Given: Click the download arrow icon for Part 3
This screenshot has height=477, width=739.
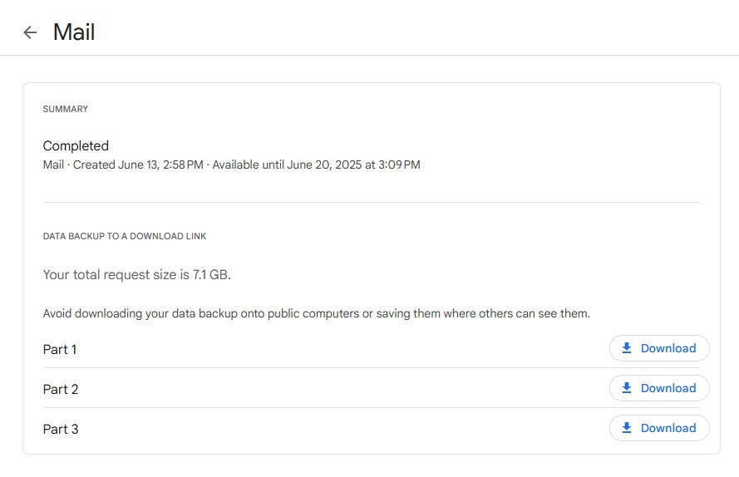Looking at the screenshot, I should pos(626,428).
